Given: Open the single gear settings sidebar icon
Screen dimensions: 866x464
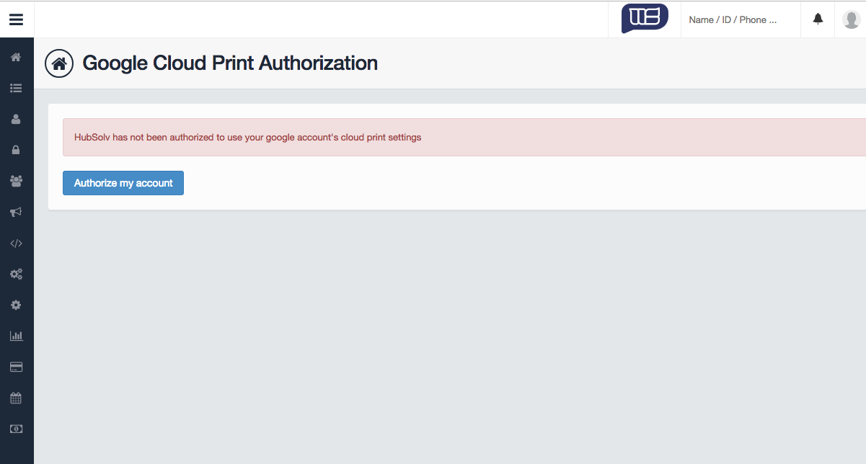Looking at the screenshot, I should (16, 305).
